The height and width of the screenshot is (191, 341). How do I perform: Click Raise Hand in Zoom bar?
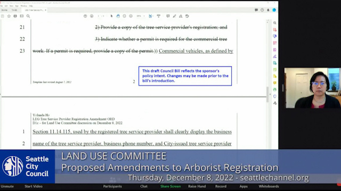197,186
